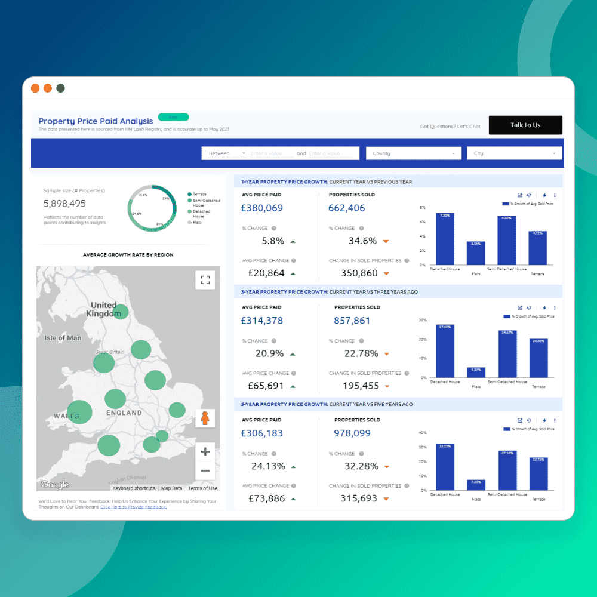The height and width of the screenshot is (597, 597).
Task: Click chart explore icon in 1-year growth chart
Action: pos(520,195)
